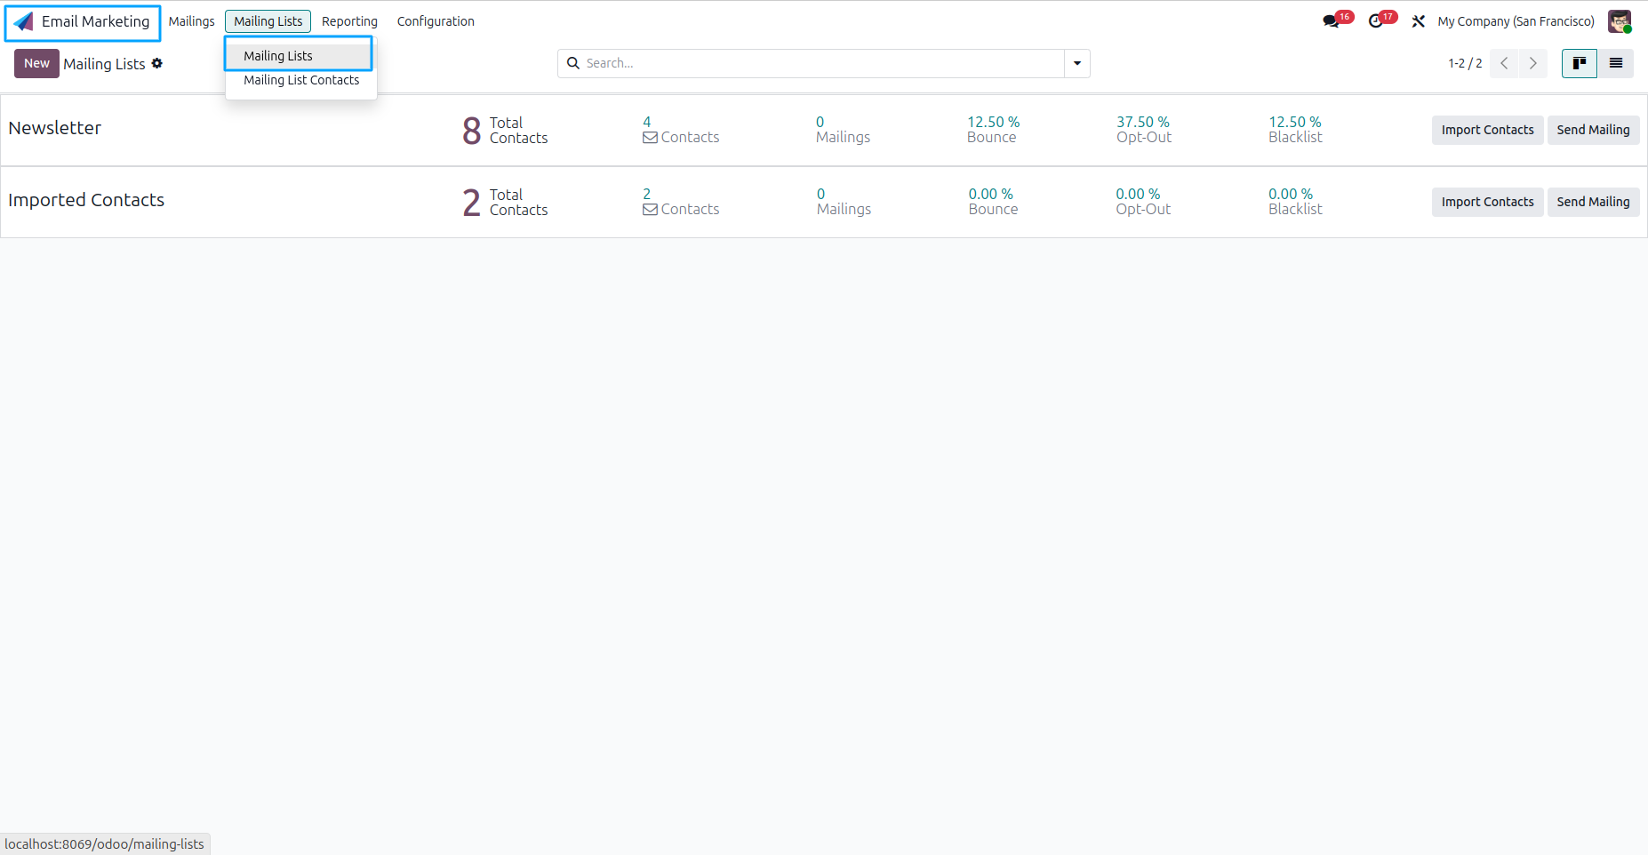Toggle the search options dropdown arrow
Image resolution: width=1648 pixels, height=855 pixels.
click(1077, 63)
